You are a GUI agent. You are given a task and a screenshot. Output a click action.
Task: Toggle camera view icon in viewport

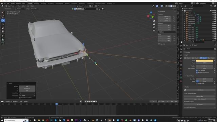click(154, 27)
